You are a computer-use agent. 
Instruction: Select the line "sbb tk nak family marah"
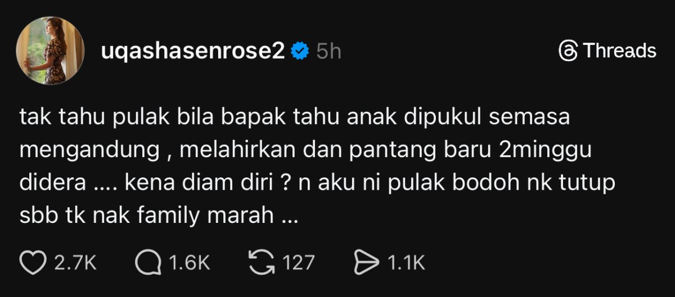(159, 216)
